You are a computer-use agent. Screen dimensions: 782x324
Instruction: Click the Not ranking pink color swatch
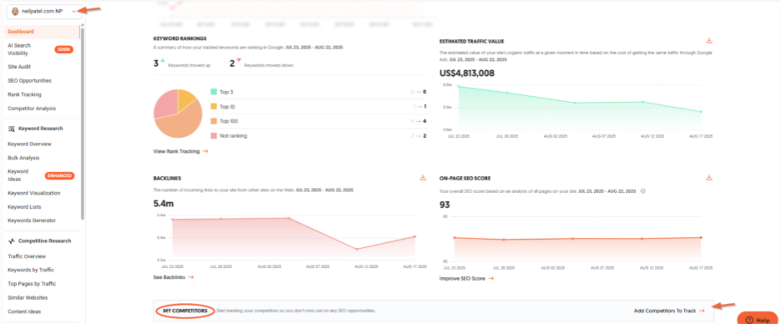[213, 135]
